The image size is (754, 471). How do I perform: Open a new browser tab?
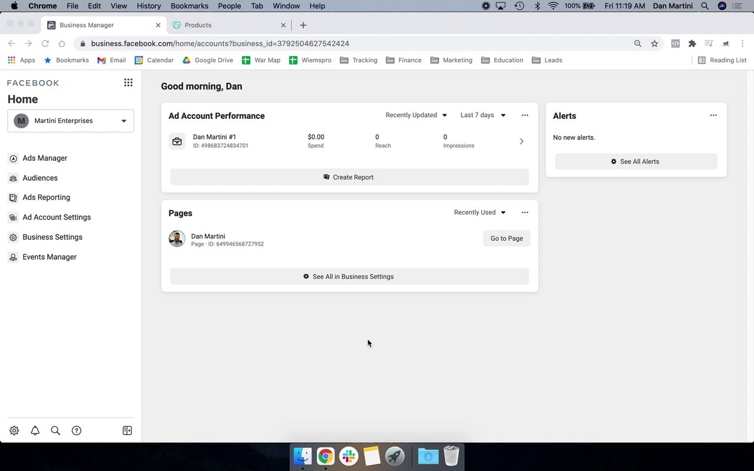point(303,25)
